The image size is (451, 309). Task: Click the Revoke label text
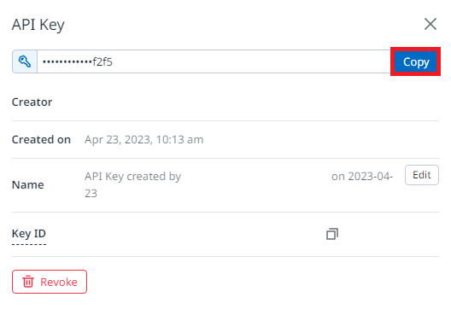point(59,282)
